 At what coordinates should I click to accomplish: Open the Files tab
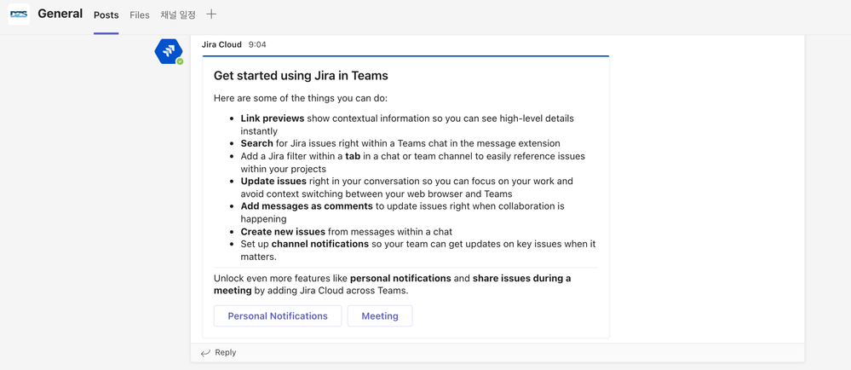pyautogui.click(x=140, y=15)
